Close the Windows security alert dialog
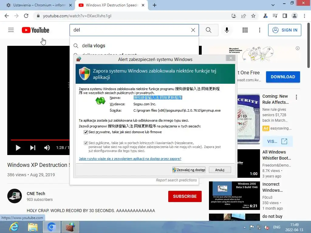Screen dimensions: 311x233 (231, 58)
